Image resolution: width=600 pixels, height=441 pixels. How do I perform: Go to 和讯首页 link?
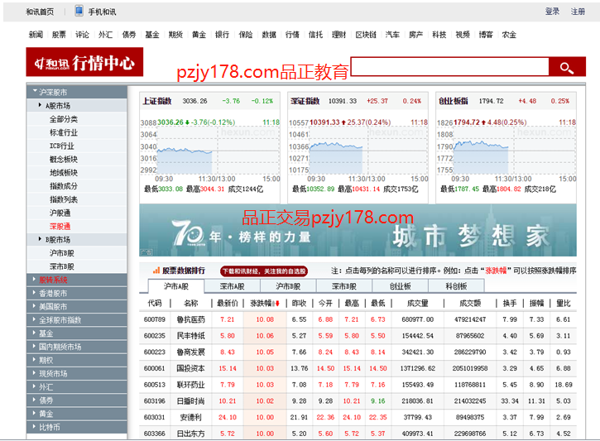(x=40, y=12)
